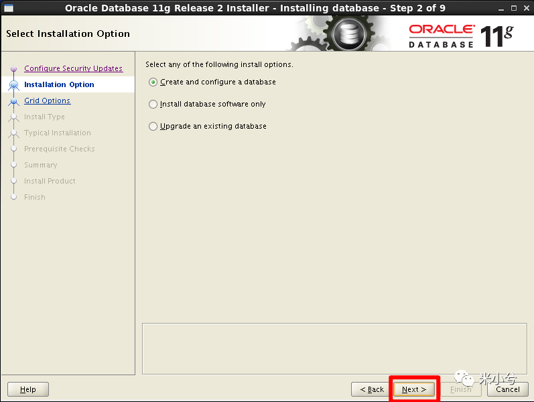Click the Prerequisite Checks step label
This screenshot has width=534, height=402.
tap(59, 149)
